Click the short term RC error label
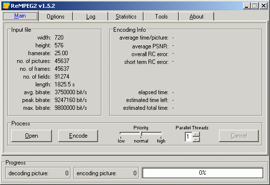Viewport: 270px width, 185px height. tap(147, 62)
